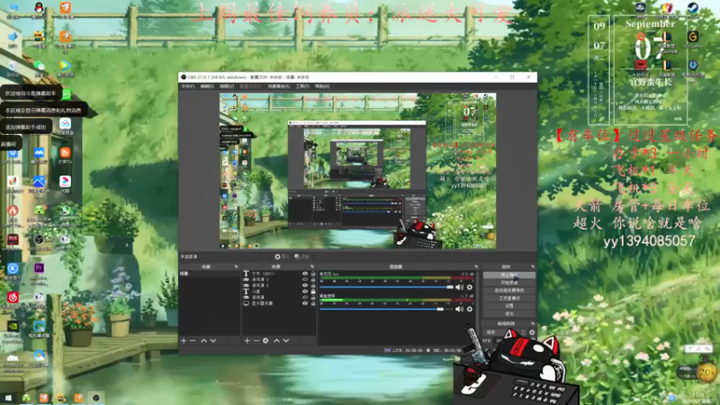Image resolution: width=720 pixels, height=405 pixels.
Task: Open the File menu in OBS
Action: (188, 86)
